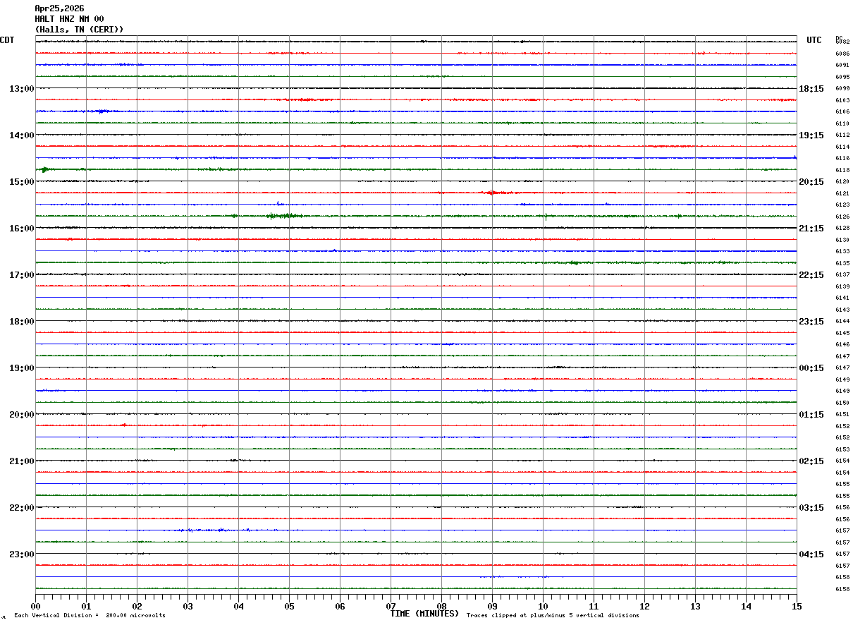
Task: Click minute 15 on the time axis
Action: (x=797, y=606)
